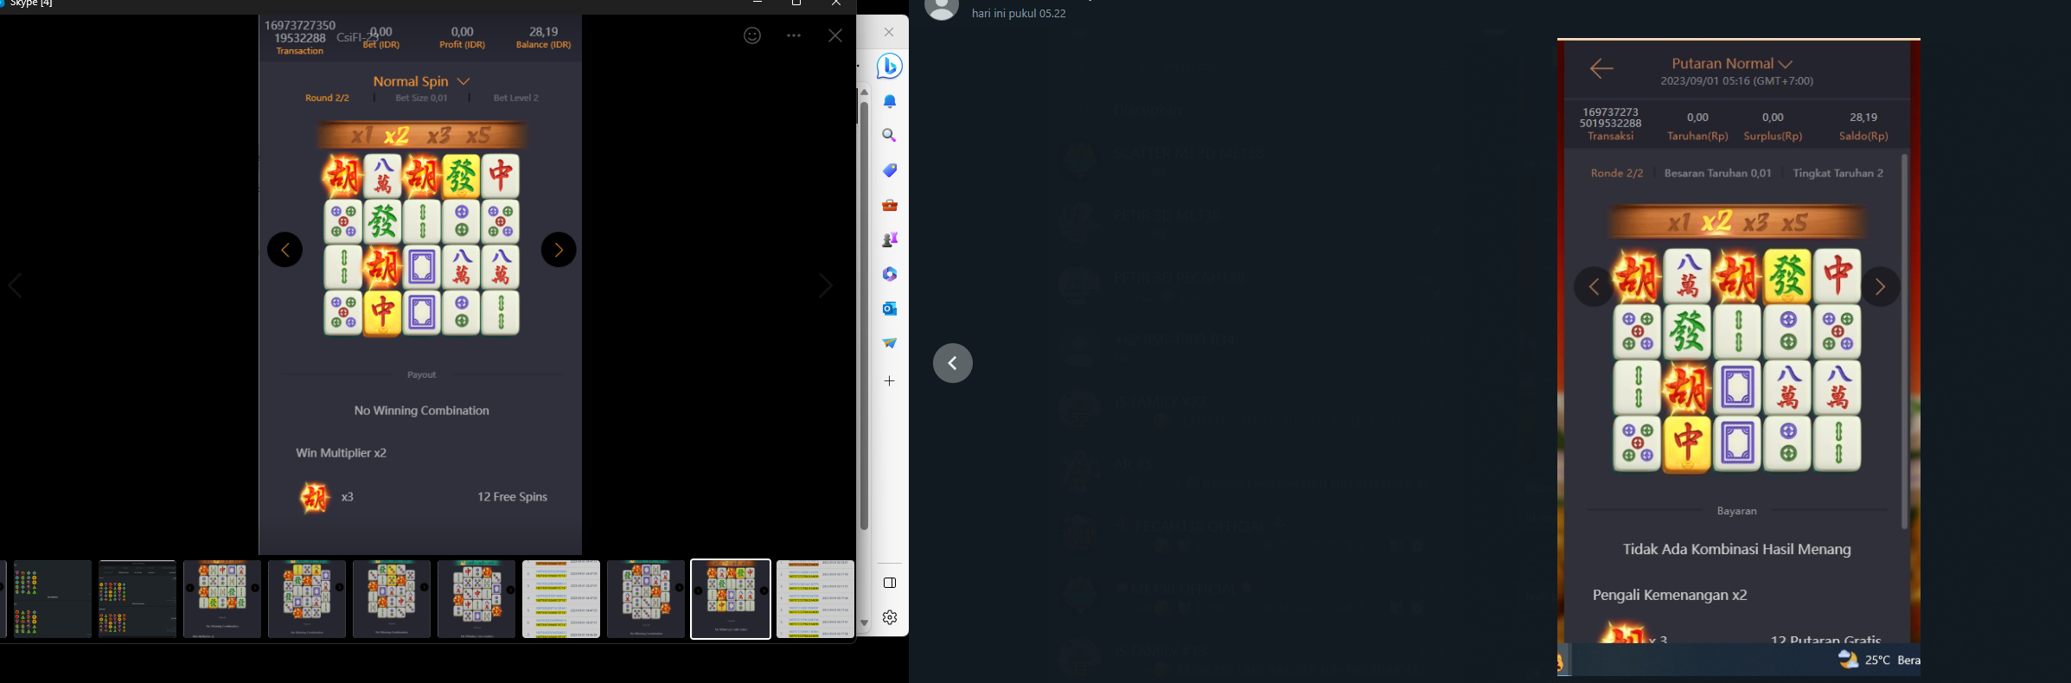Open the emoji reaction smiley in Skype viewer

(x=752, y=35)
